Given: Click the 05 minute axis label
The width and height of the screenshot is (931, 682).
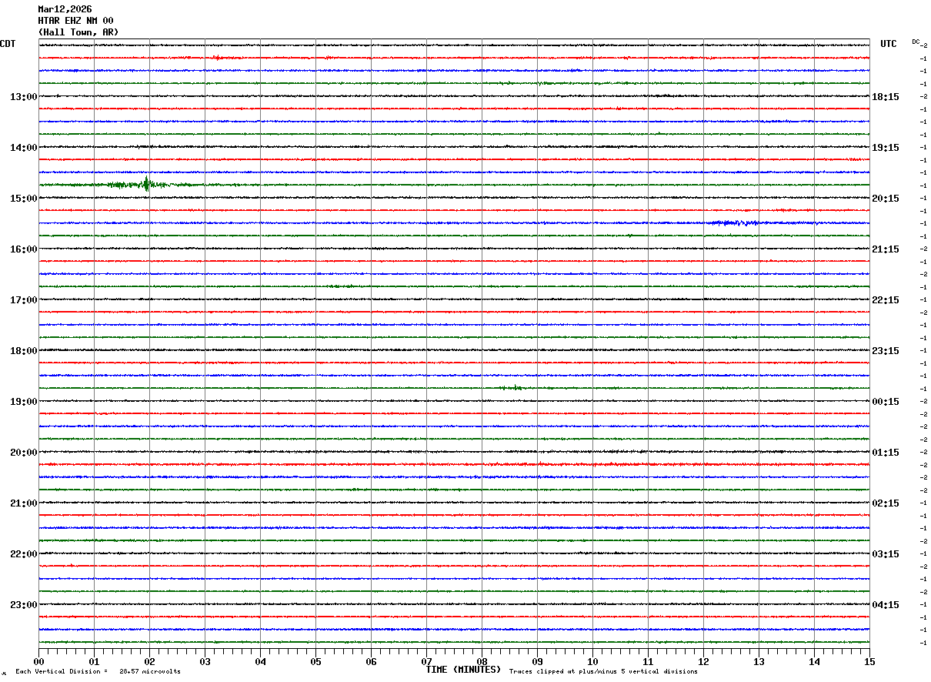Looking at the screenshot, I should [316, 661].
